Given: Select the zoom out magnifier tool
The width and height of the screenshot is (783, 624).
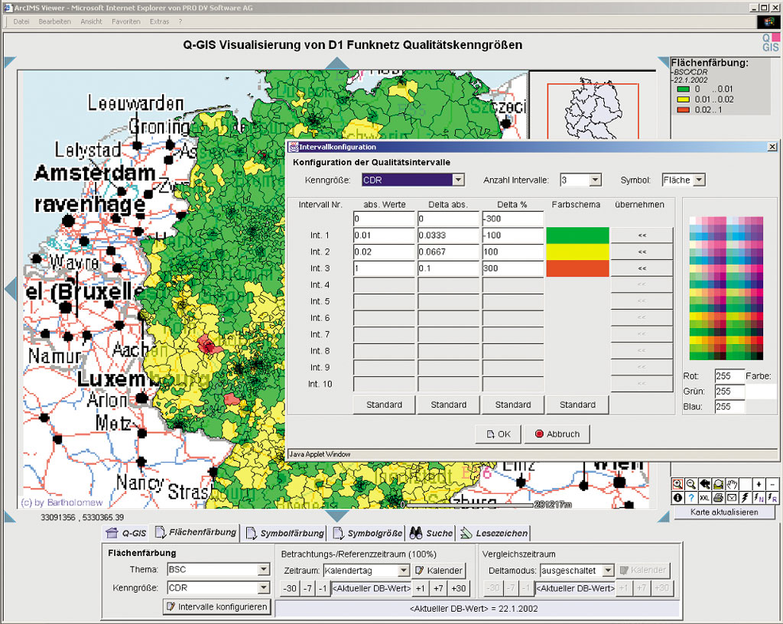Looking at the screenshot, I should (691, 484).
